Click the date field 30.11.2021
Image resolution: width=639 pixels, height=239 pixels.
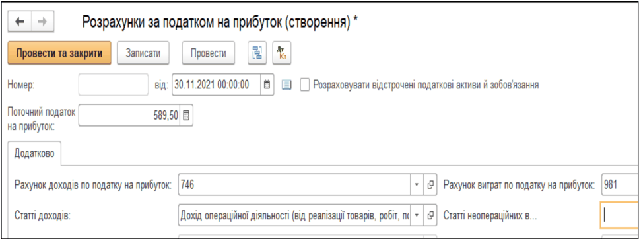click(217, 85)
